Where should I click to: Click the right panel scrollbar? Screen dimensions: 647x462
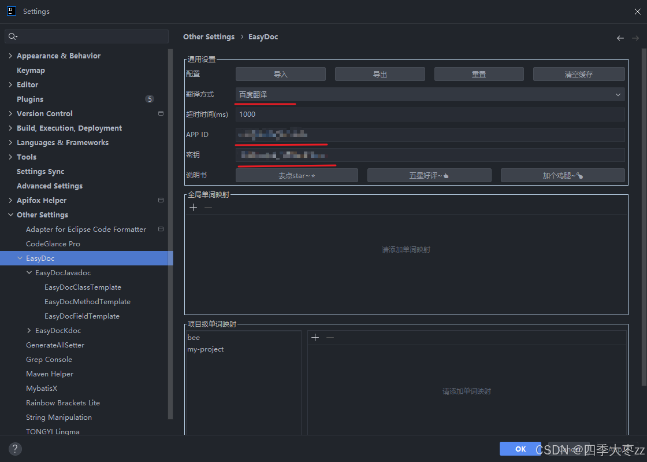644,217
